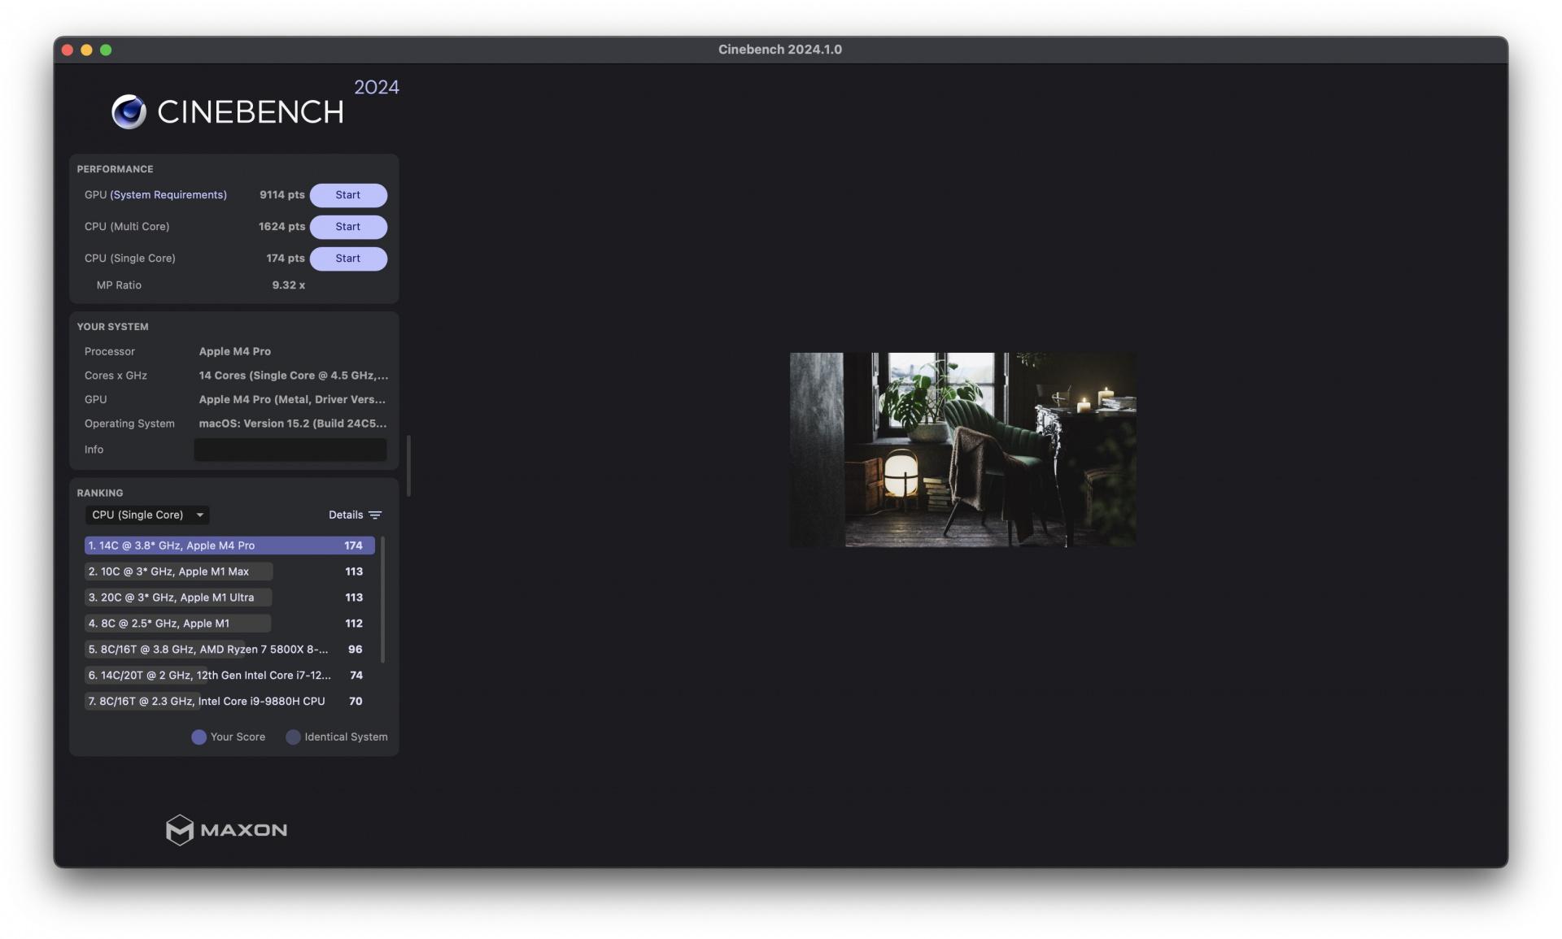Click the Your Score legend circle
The height and width of the screenshot is (939, 1562).
[x=199, y=737]
